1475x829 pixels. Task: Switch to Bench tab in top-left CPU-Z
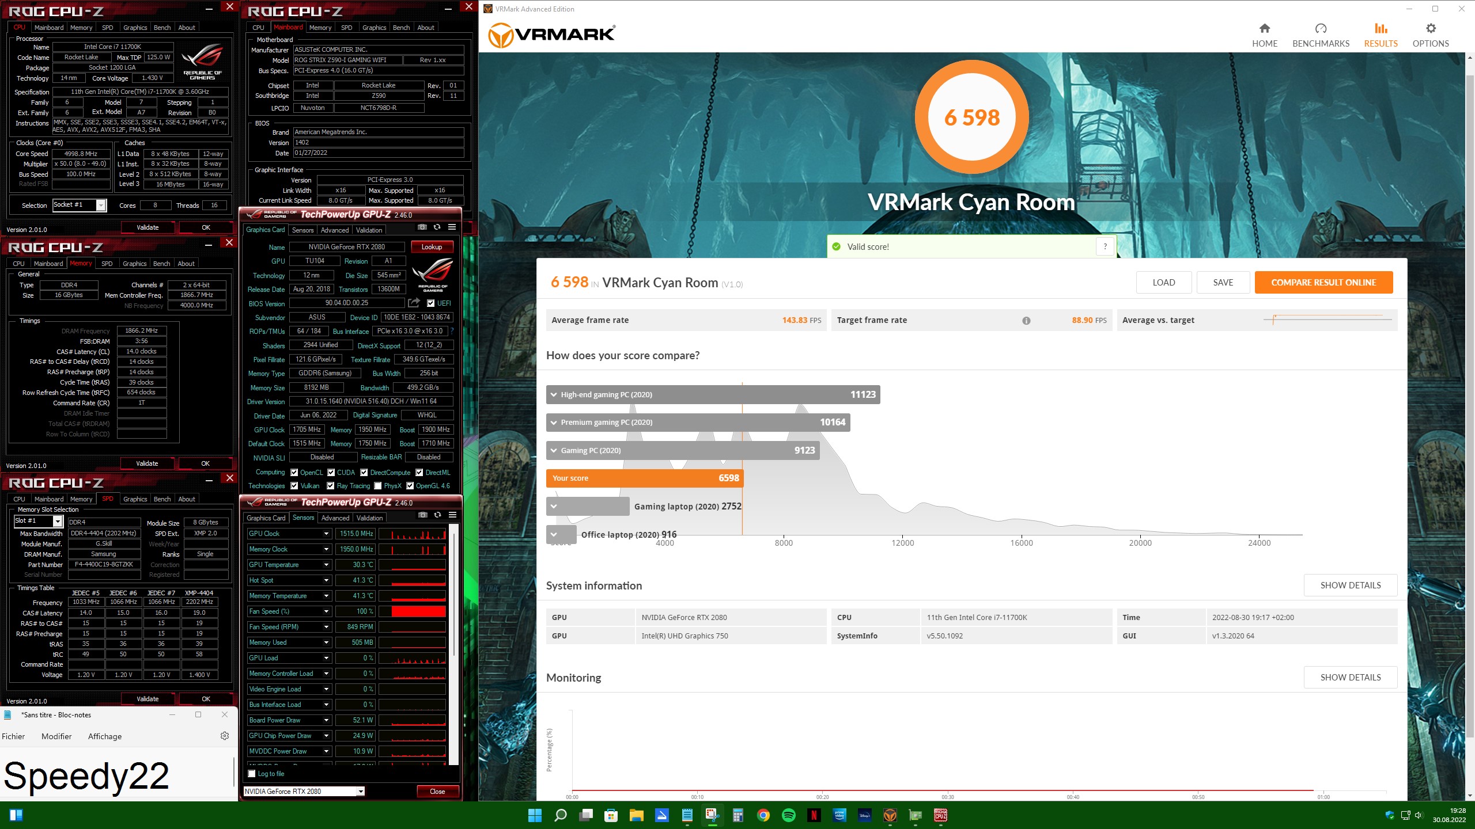pyautogui.click(x=162, y=28)
